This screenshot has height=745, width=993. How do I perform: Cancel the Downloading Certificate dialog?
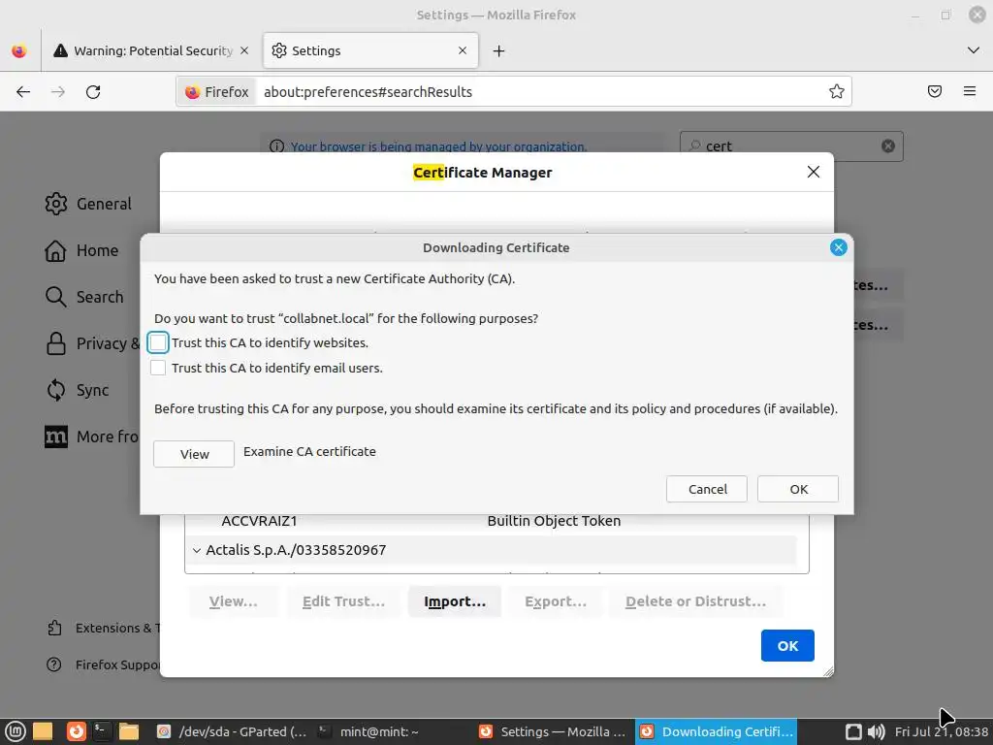click(x=707, y=489)
